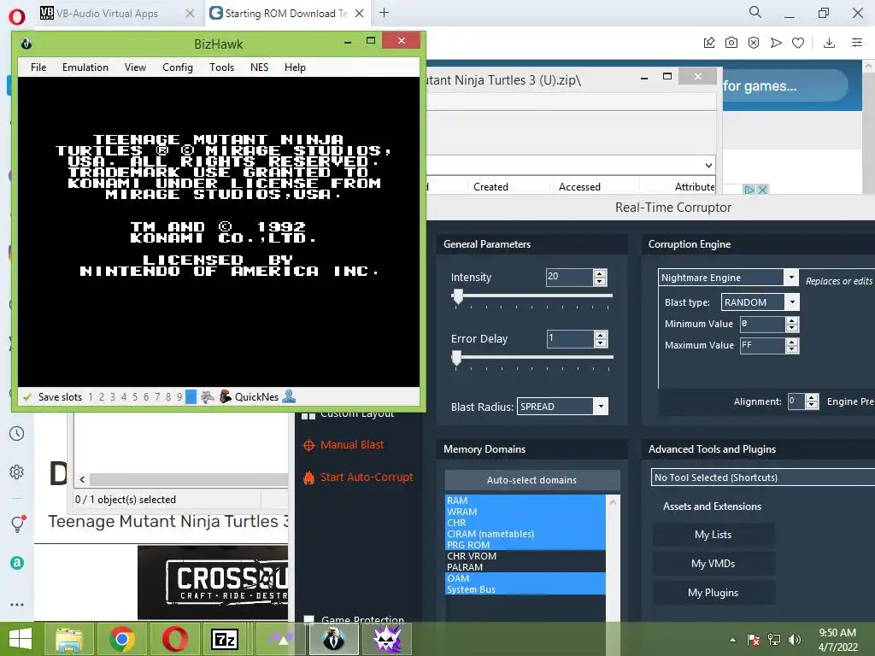875x656 pixels.
Task: Open My VMDs button
Action: click(714, 564)
